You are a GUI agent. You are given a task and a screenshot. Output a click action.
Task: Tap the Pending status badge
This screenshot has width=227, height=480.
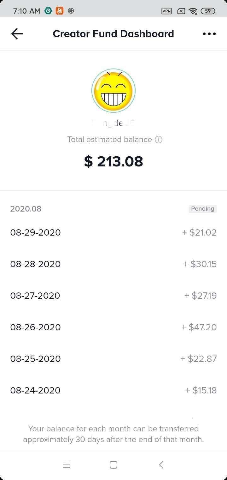[203, 209]
